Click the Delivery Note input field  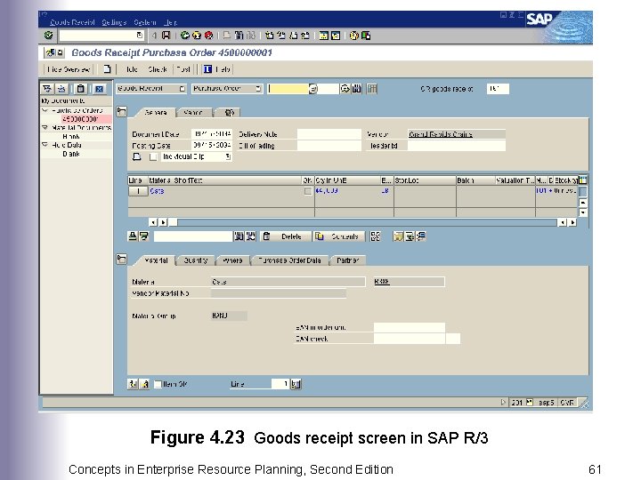329,134
